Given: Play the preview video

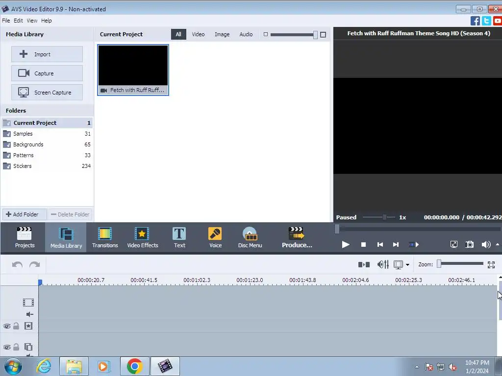Looking at the screenshot, I should tap(346, 245).
